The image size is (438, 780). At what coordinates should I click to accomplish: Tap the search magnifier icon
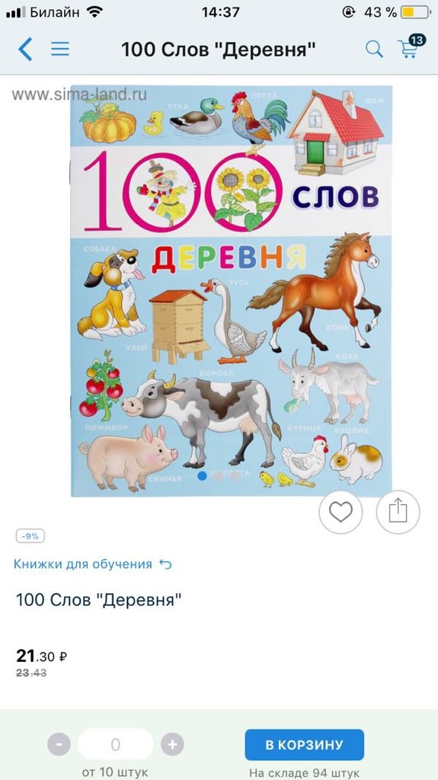click(374, 50)
